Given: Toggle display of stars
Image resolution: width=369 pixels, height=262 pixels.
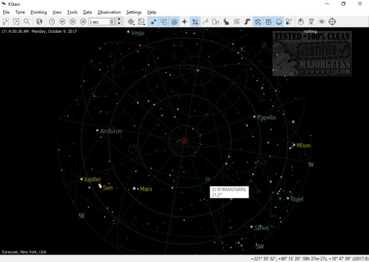Looking at the screenshot, I should (x=153, y=22).
